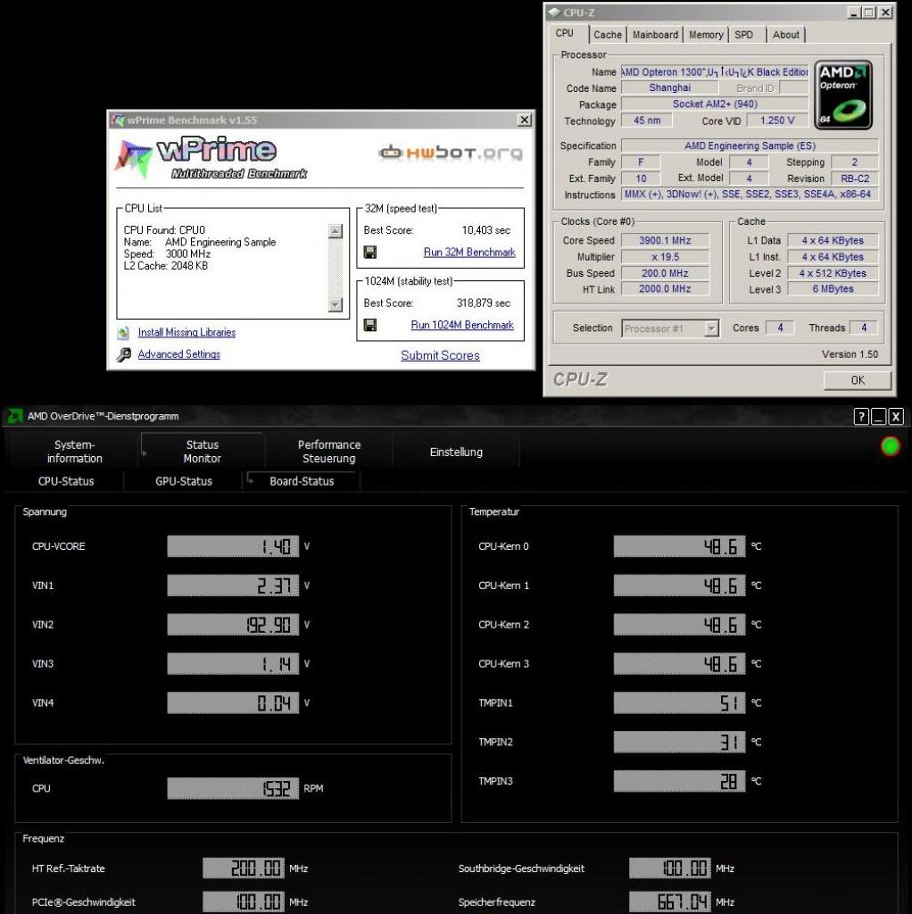Open the Performance Steuerung tab
Screen dimensions: 912x914
coord(329,451)
